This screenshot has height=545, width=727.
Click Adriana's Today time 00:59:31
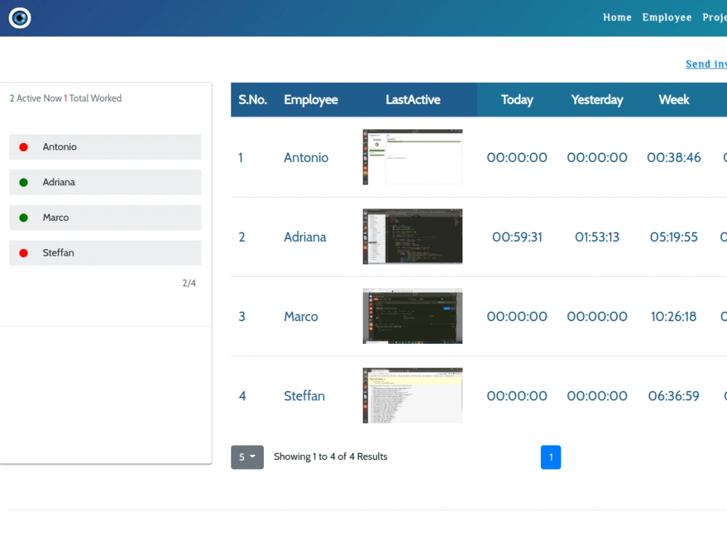(517, 237)
